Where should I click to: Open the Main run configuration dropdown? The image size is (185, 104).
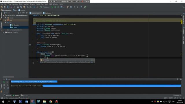pyautogui.click(x=47, y=7)
